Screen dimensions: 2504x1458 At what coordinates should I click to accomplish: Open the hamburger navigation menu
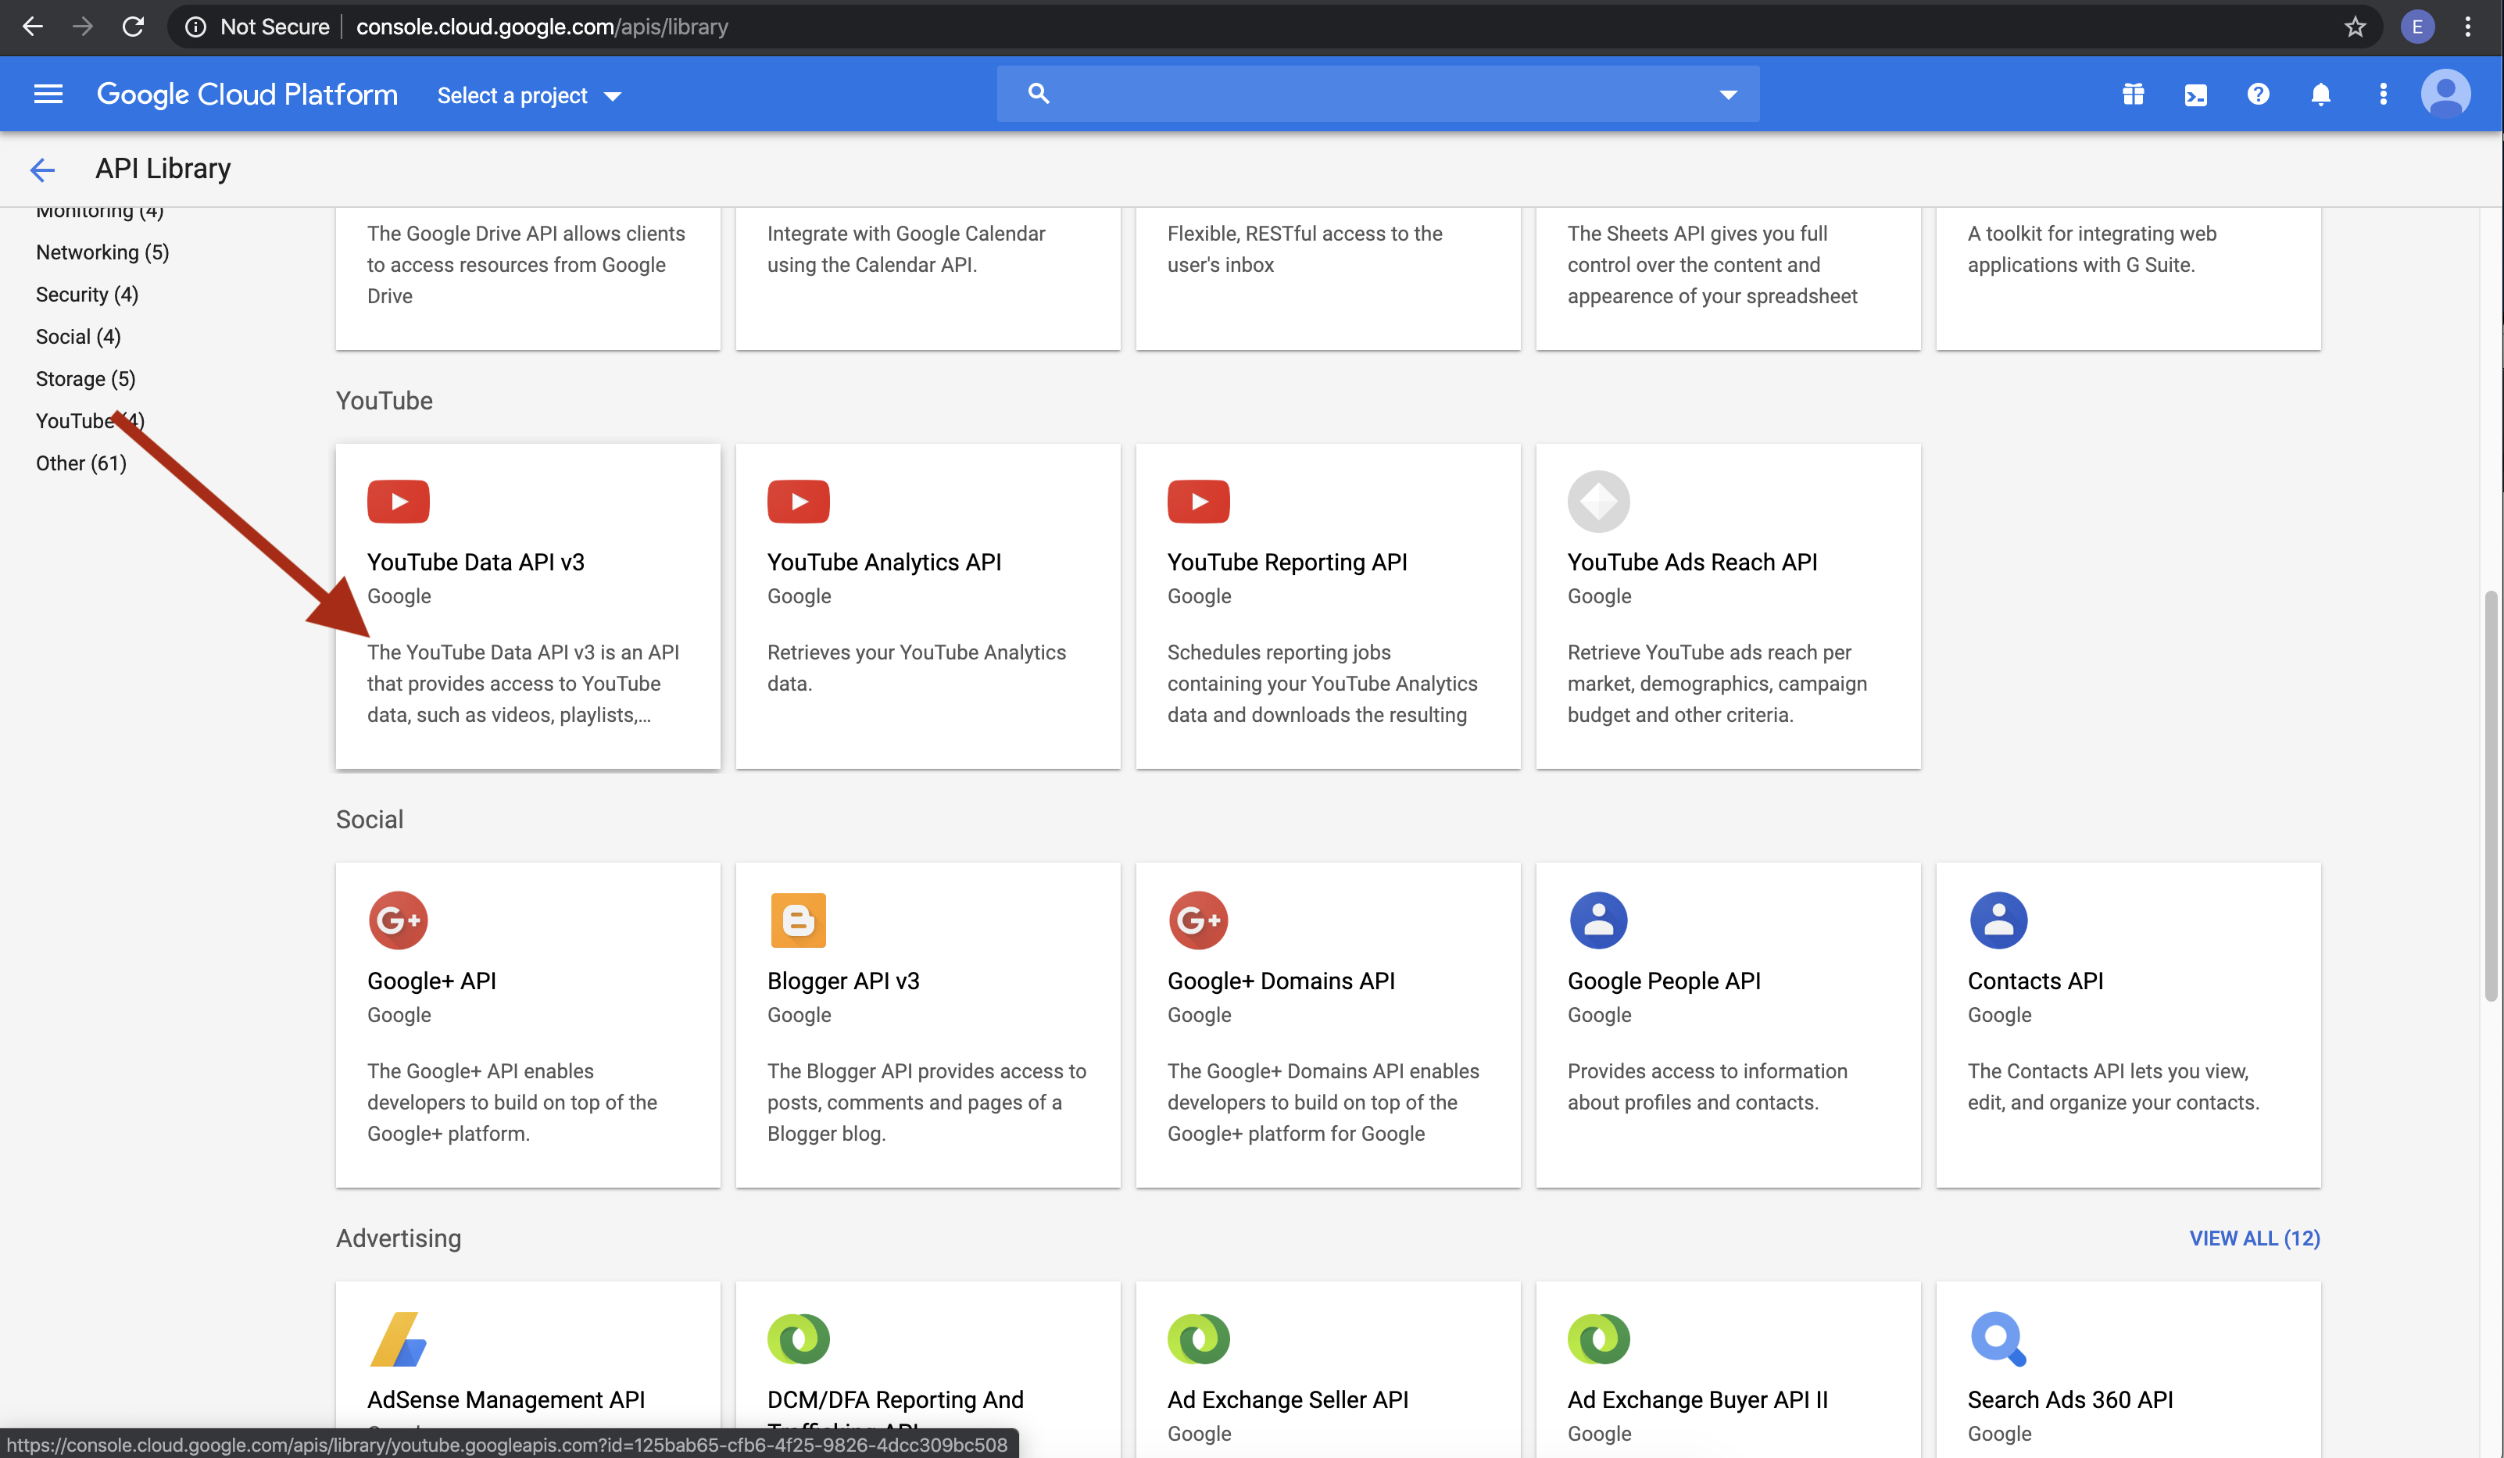[48, 95]
